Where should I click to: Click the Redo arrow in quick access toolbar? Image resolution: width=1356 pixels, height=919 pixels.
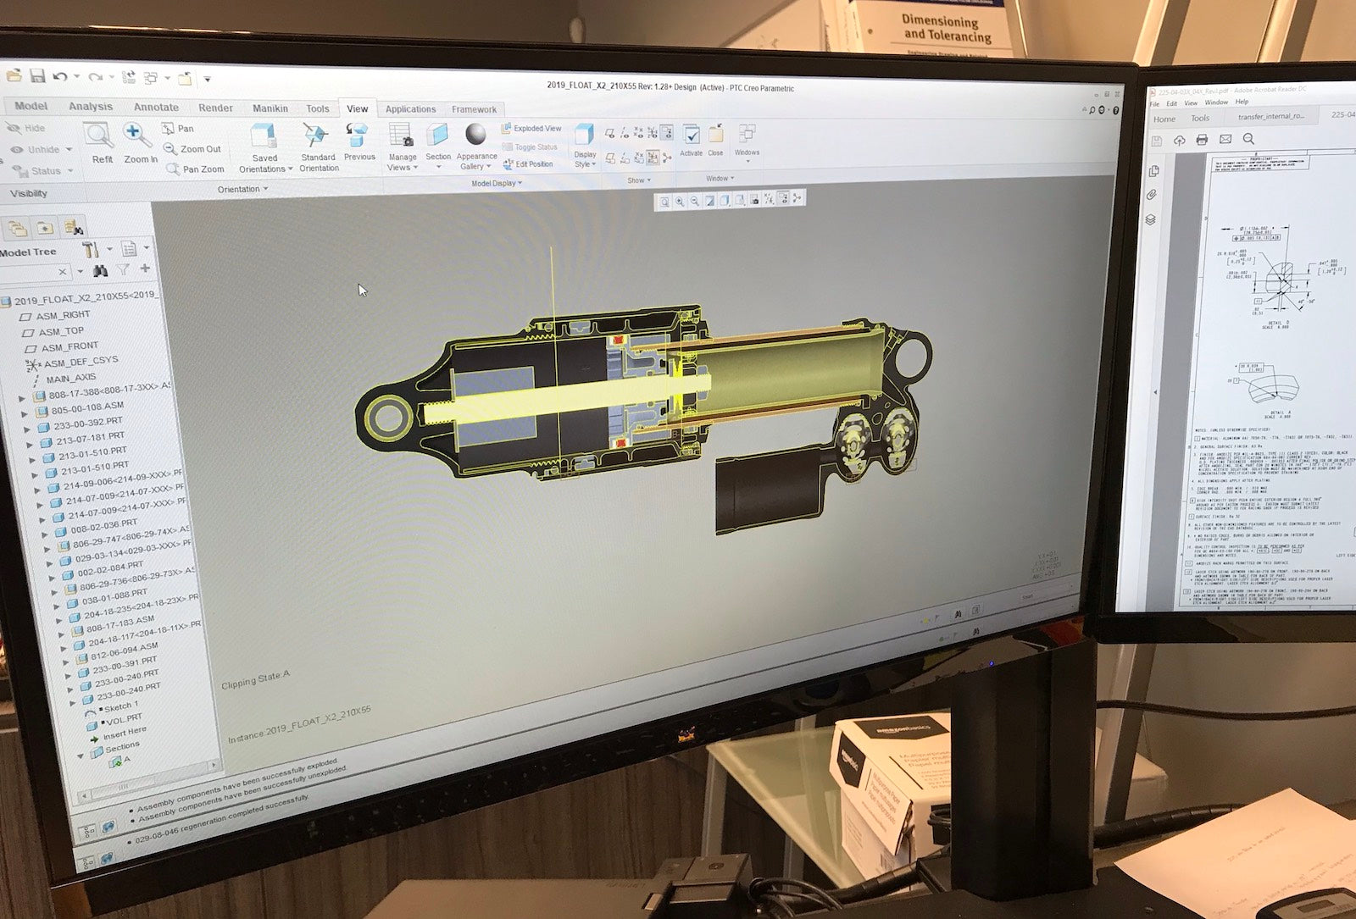point(95,77)
